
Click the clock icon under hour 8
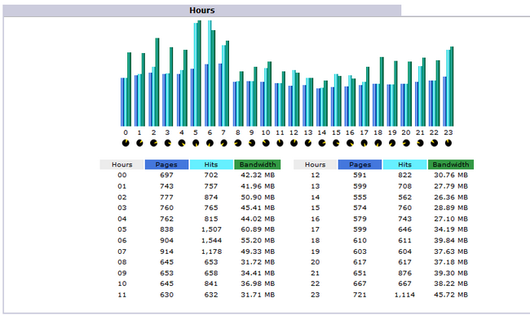click(x=237, y=143)
